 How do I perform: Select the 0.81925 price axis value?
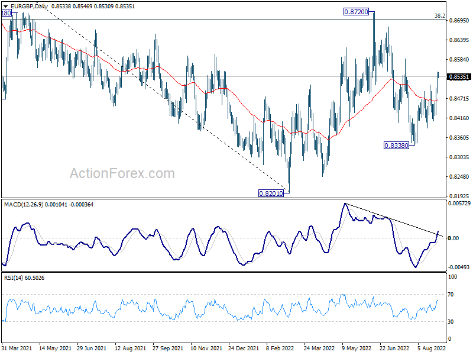[459, 196]
